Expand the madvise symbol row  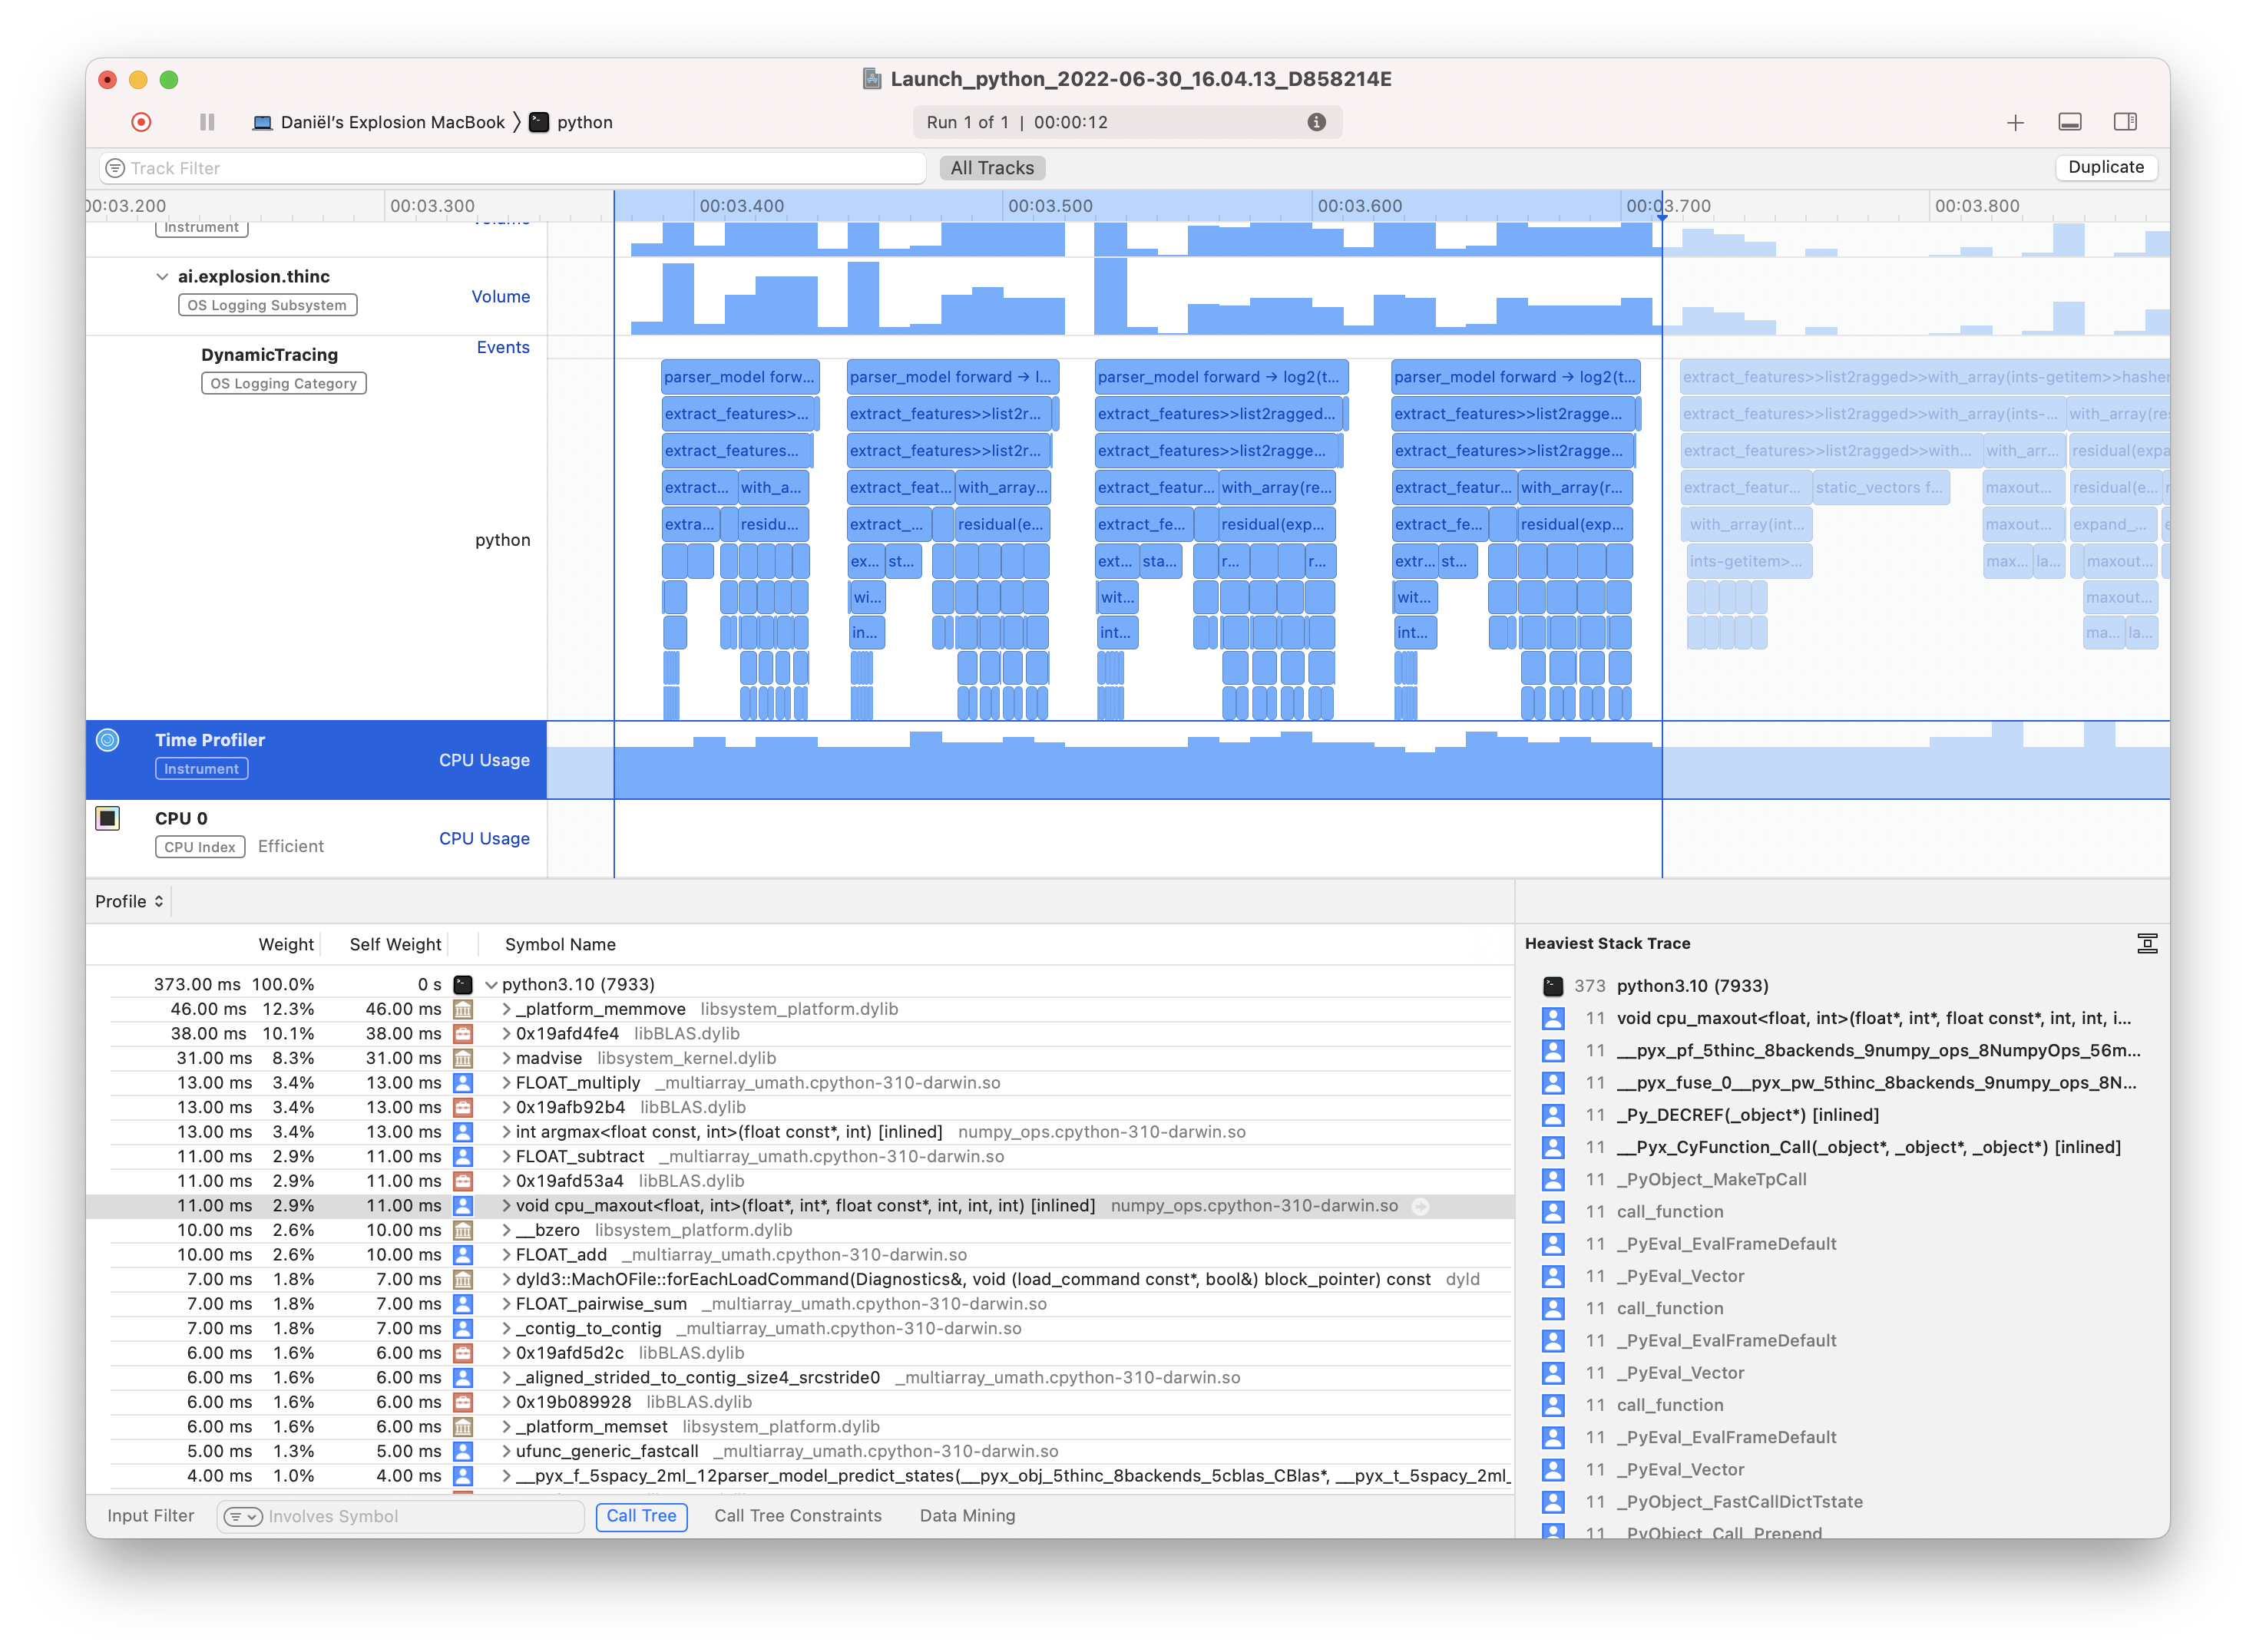(x=506, y=1058)
